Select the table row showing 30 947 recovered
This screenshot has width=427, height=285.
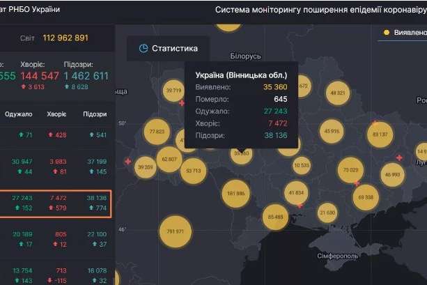(56, 166)
